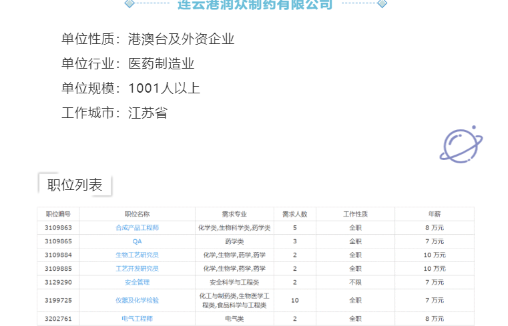Click the 职位名称 column header
Viewport: 508px width, 326px height.
click(x=137, y=214)
